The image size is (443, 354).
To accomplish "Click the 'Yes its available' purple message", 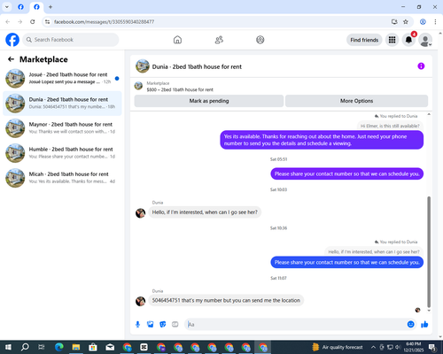I will 322,140.
